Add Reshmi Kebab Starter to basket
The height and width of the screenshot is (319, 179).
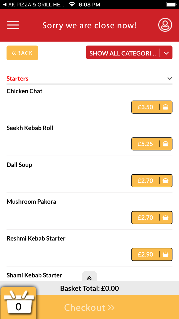tap(152, 254)
